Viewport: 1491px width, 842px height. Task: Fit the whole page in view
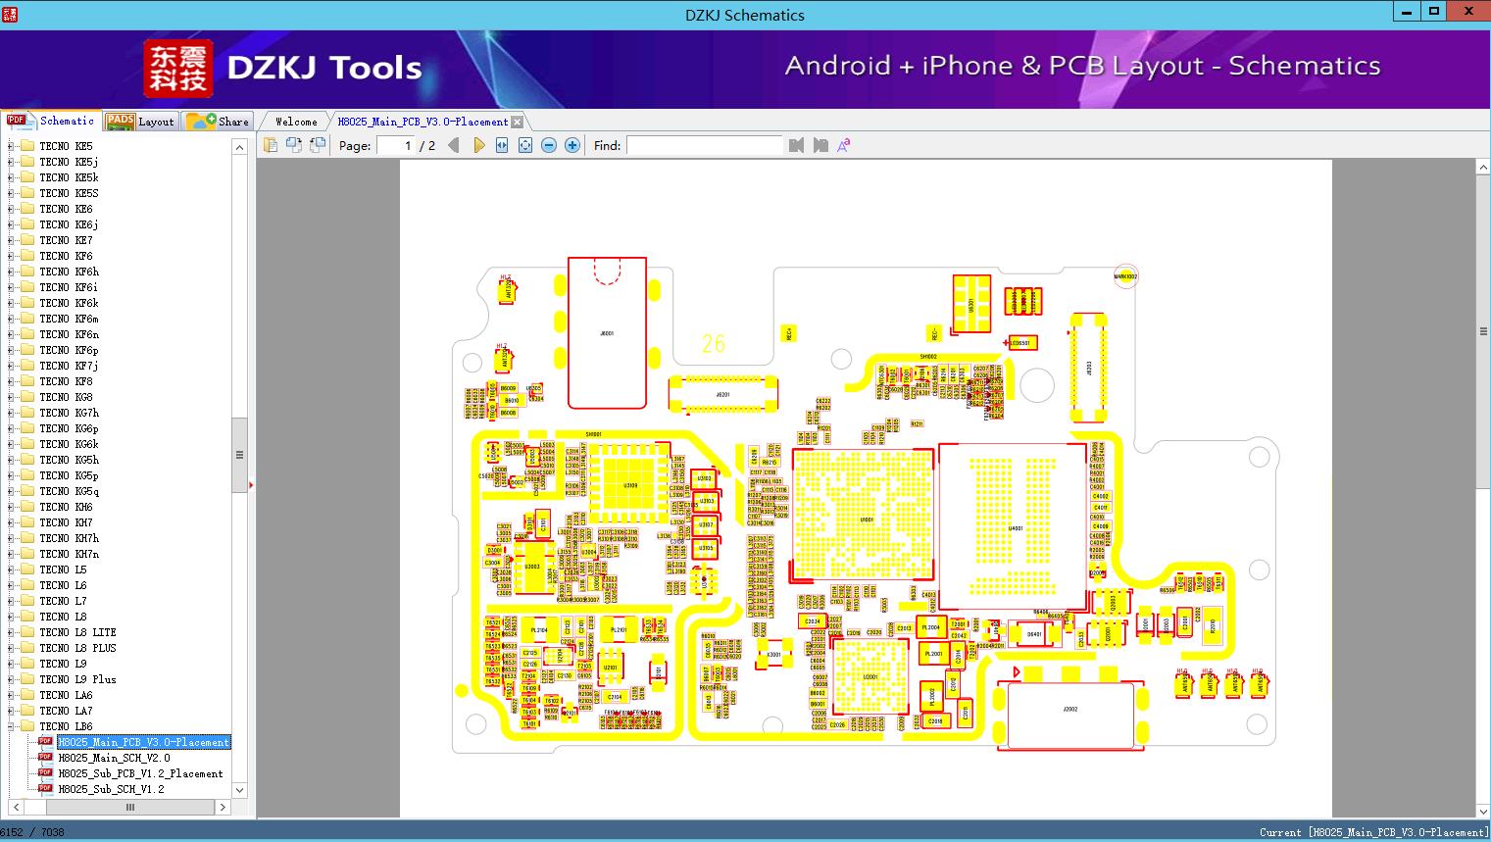525,145
